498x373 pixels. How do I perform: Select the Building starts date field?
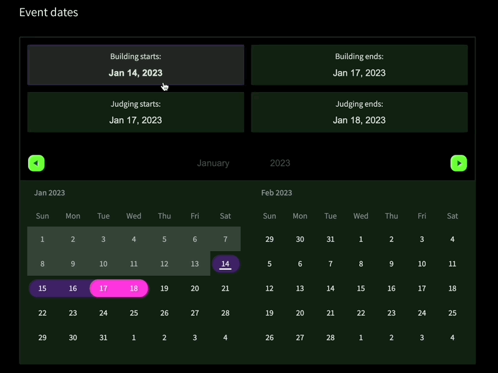(x=136, y=65)
